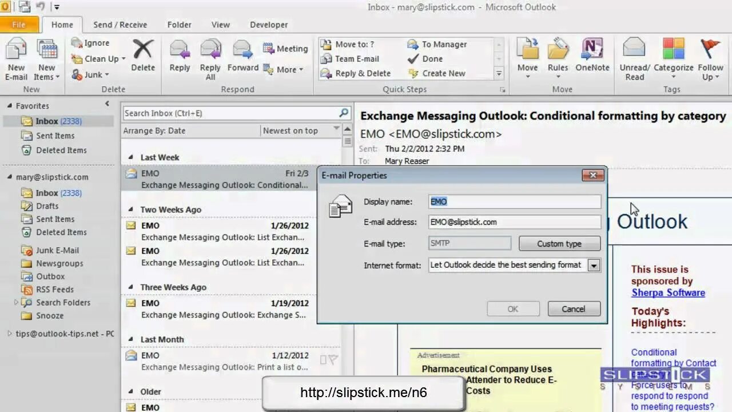
Task: Reply with a Meeting
Action: (285, 49)
